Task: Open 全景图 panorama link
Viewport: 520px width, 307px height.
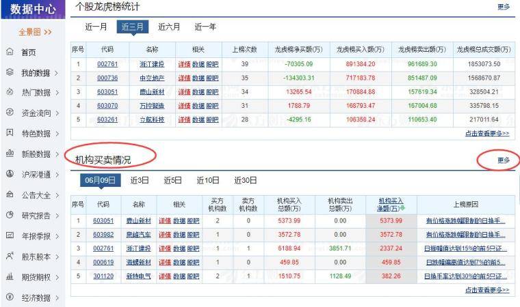Action: (35, 32)
